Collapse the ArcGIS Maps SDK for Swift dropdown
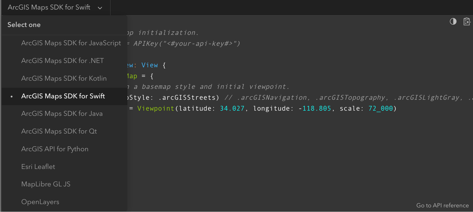The image size is (473, 212). coord(55,7)
